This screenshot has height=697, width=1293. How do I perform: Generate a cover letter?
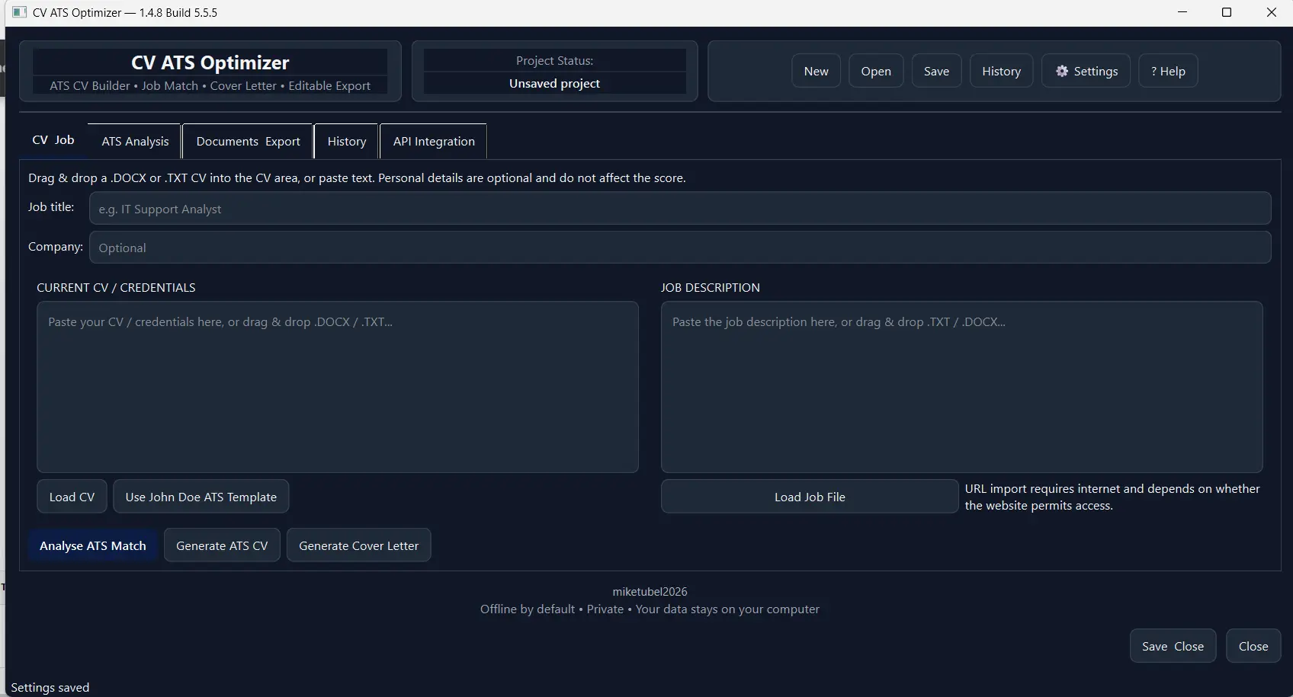click(x=359, y=545)
